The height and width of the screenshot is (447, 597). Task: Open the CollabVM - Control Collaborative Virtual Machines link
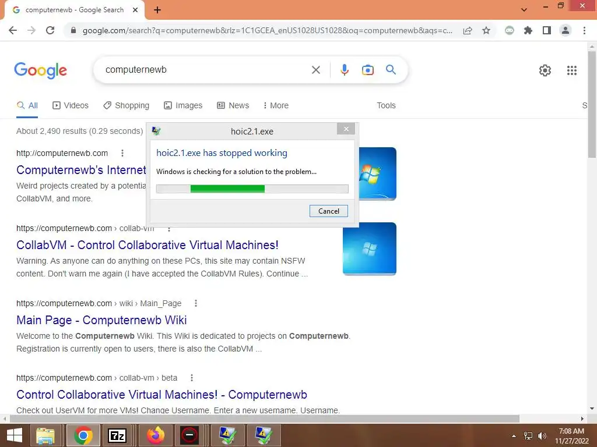[148, 245]
